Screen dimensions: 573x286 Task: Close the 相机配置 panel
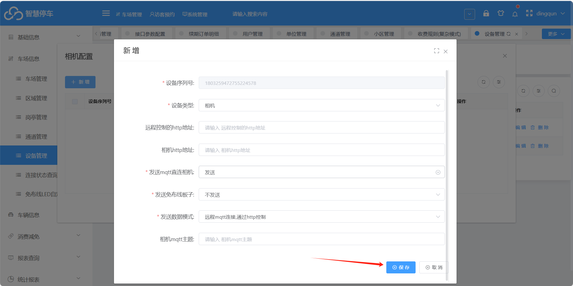tap(505, 56)
